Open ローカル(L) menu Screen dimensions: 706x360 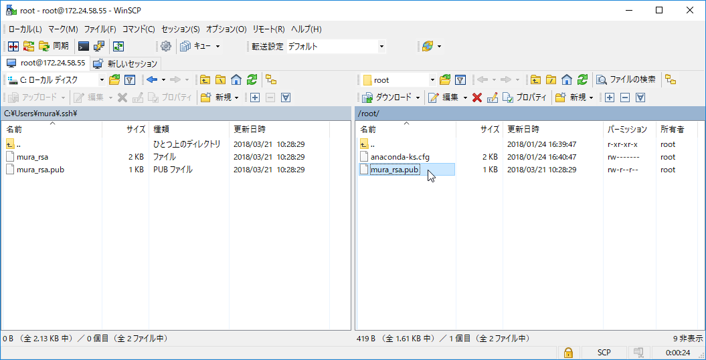coord(25,29)
